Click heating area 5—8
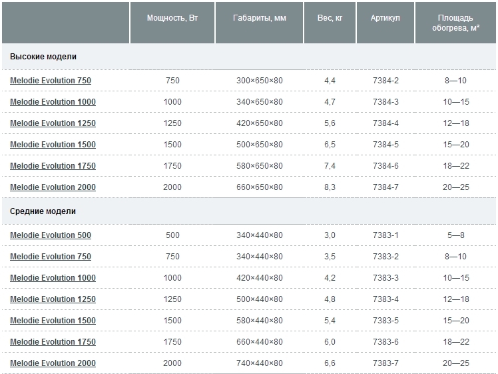This screenshot has height=374, width=498. [x=456, y=235]
